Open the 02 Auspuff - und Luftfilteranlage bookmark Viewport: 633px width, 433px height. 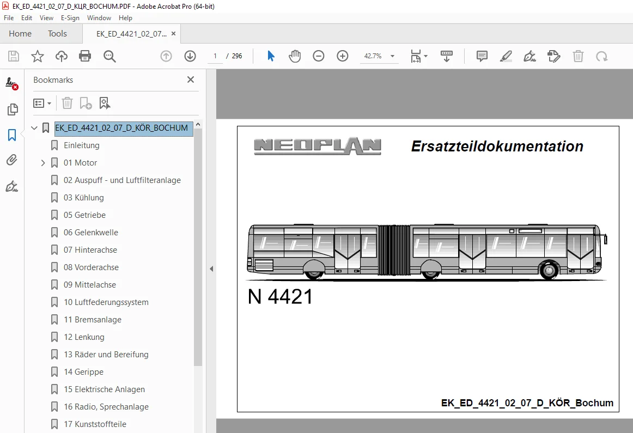pos(123,180)
